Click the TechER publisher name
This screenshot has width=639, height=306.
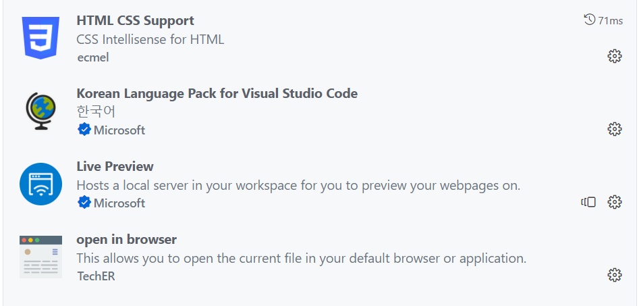tap(96, 276)
